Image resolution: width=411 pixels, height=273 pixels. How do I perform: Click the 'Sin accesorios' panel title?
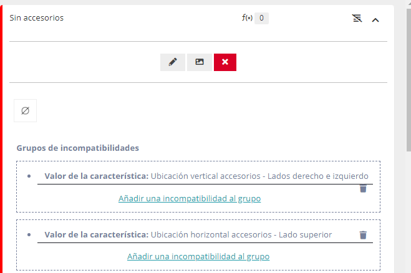36,18
